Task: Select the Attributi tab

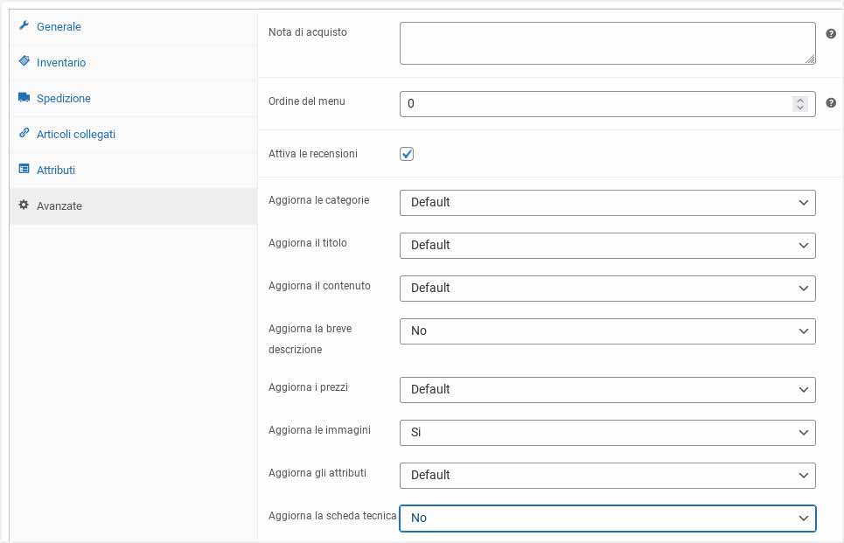Action: 56,171
